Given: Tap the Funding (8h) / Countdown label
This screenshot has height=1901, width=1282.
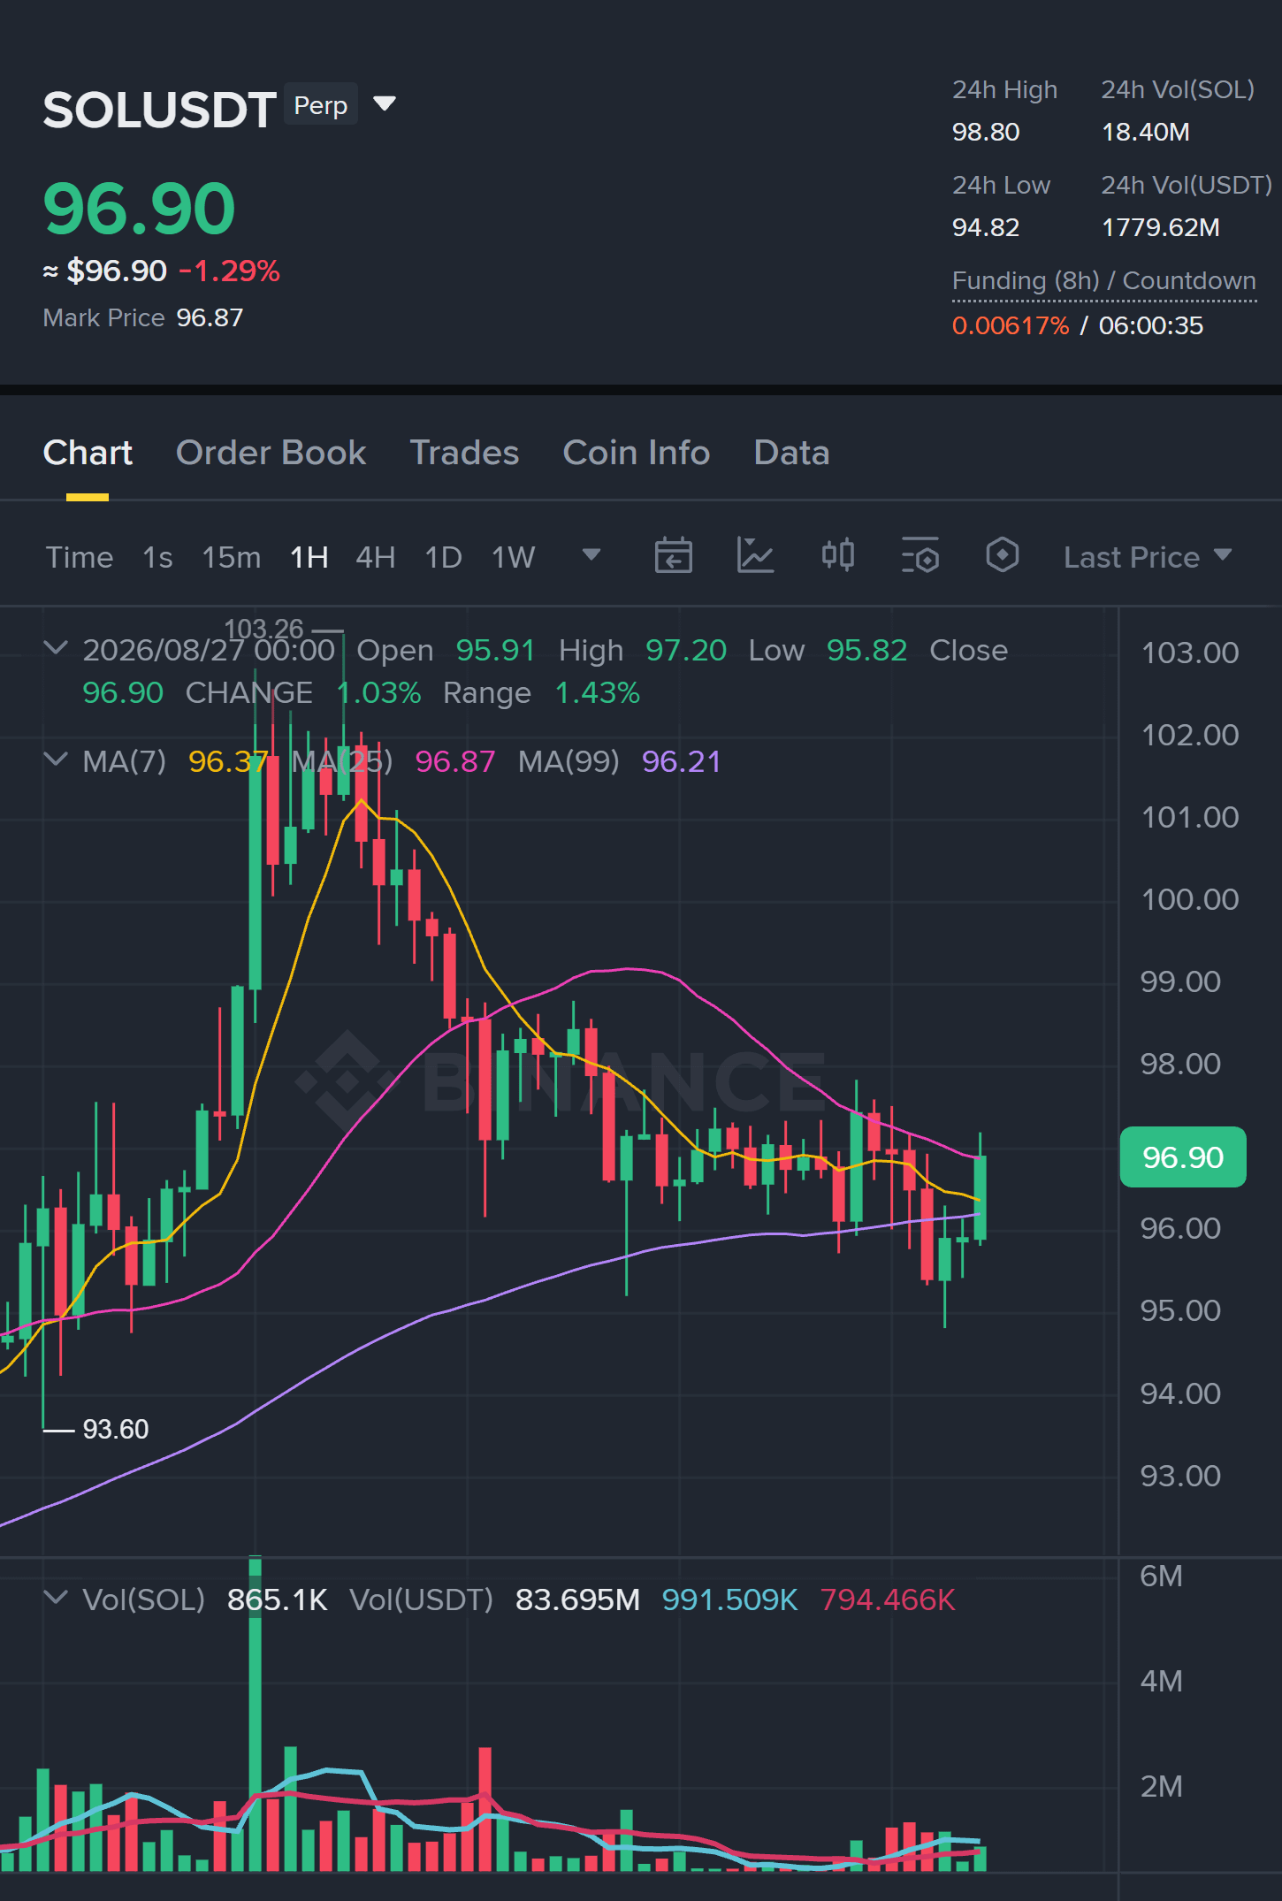Looking at the screenshot, I should (x=1104, y=280).
